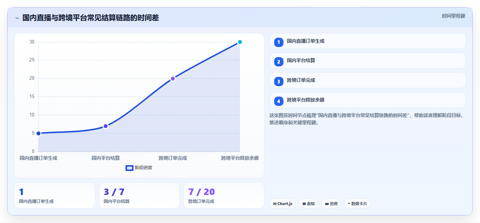This screenshot has height=223, width=480.
Task: Click the chart data point at value 7
Action: (106, 126)
